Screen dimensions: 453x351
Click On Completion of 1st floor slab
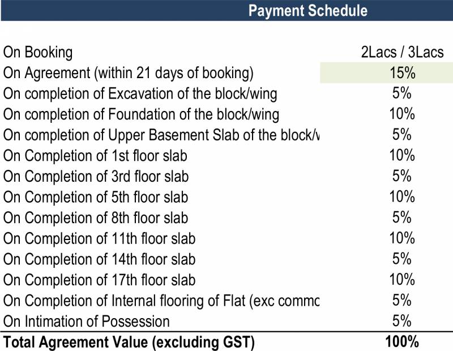tap(95, 156)
